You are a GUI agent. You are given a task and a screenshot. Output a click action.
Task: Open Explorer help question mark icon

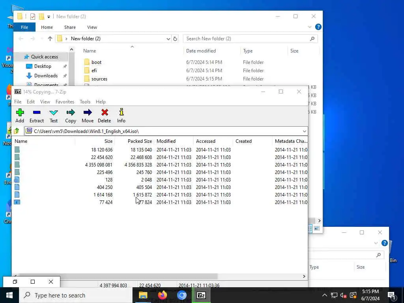(x=318, y=27)
